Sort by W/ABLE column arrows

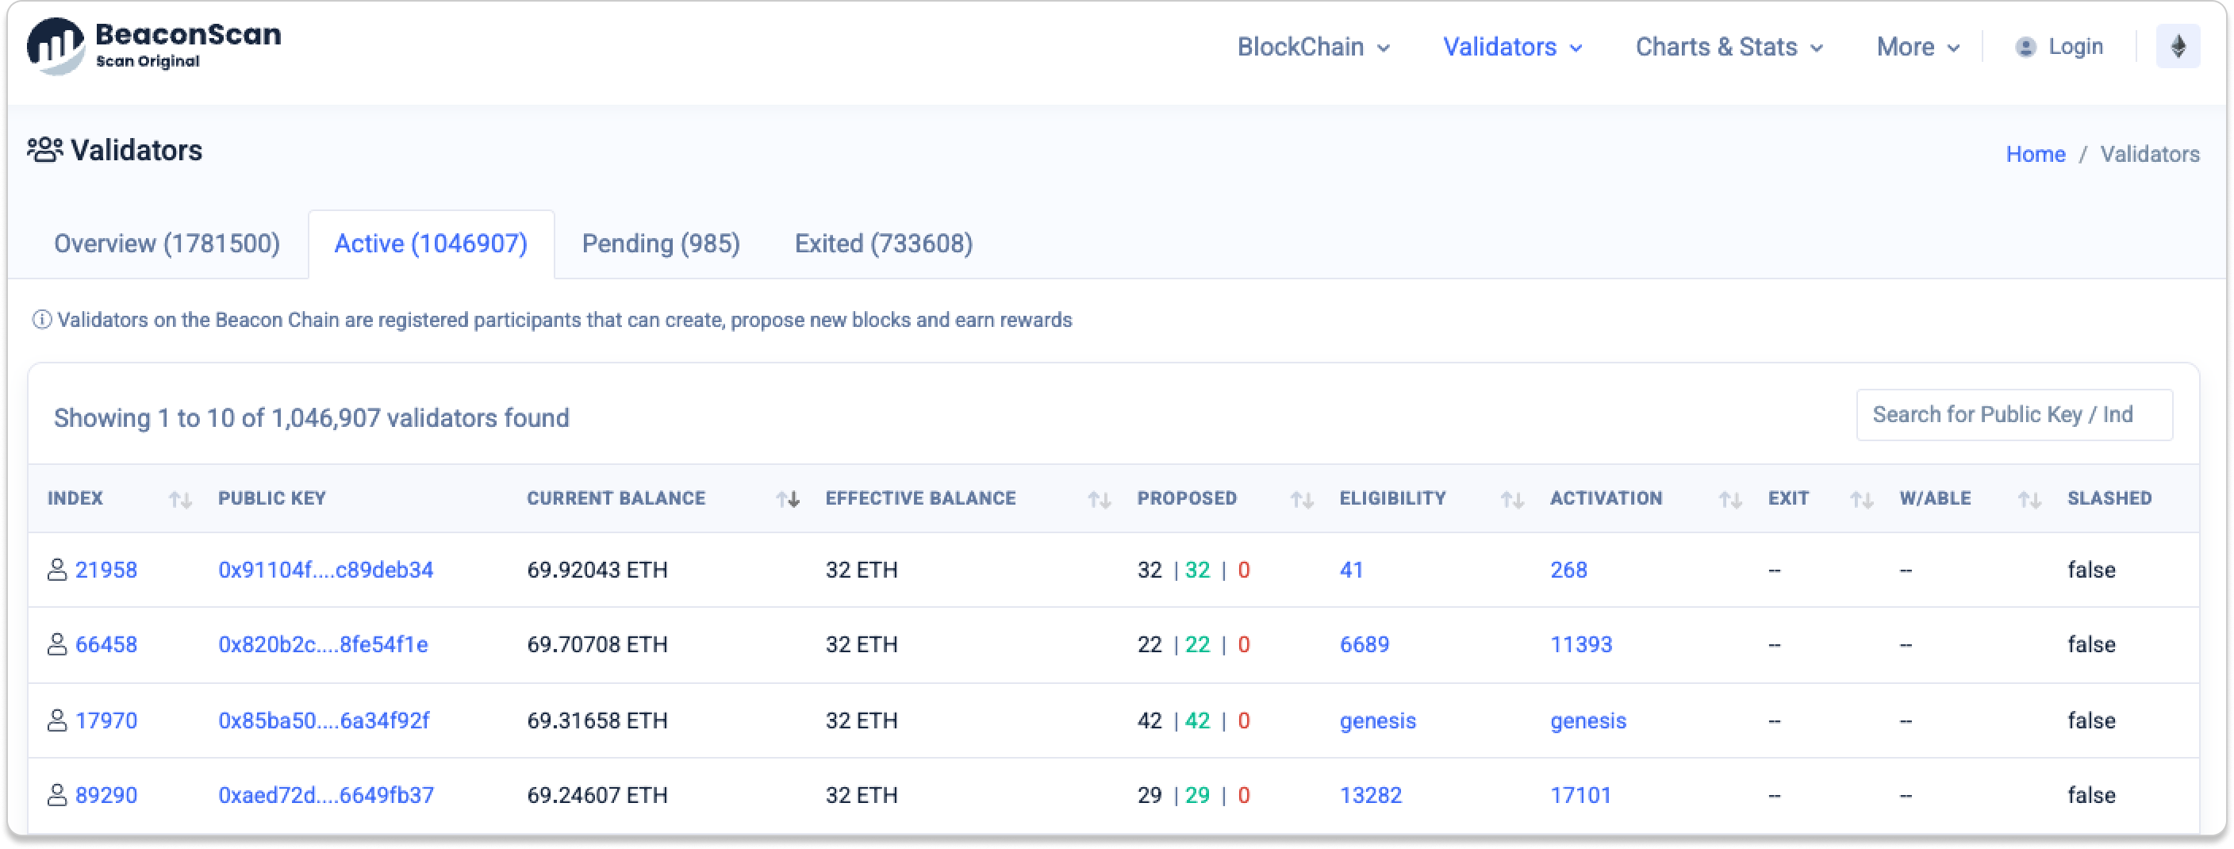click(x=2029, y=500)
